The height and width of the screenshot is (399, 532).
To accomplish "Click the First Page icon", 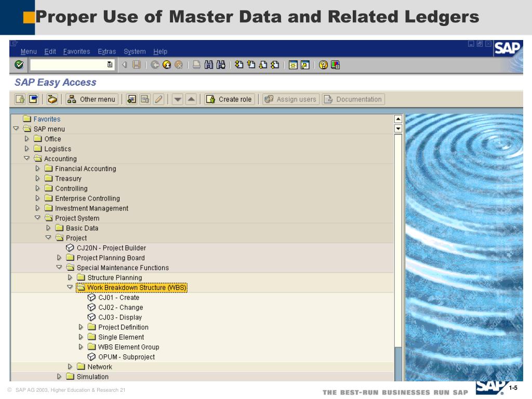I will coord(239,64).
